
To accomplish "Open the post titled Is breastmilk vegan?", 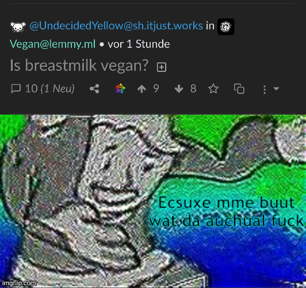I will coord(79,65).
